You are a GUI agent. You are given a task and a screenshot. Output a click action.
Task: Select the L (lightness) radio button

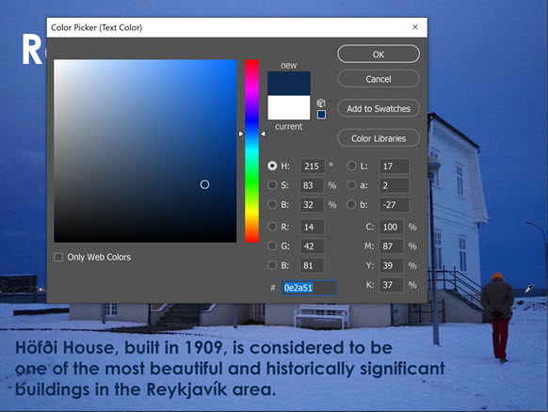351,166
